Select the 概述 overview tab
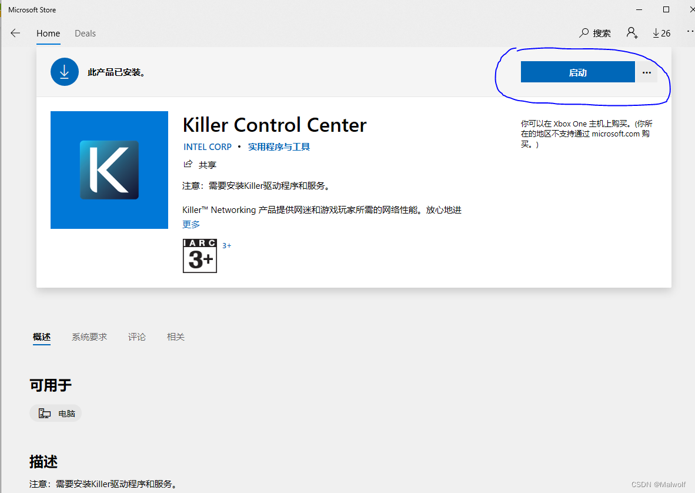The image size is (695, 493). point(42,337)
